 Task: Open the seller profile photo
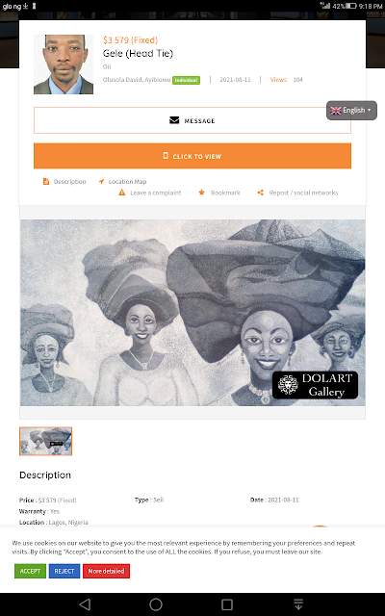click(64, 64)
